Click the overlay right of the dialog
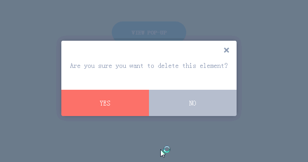The image size is (308, 162). 275,78
